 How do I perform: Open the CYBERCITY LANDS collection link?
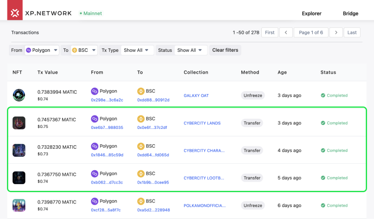pyautogui.click(x=202, y=123)
